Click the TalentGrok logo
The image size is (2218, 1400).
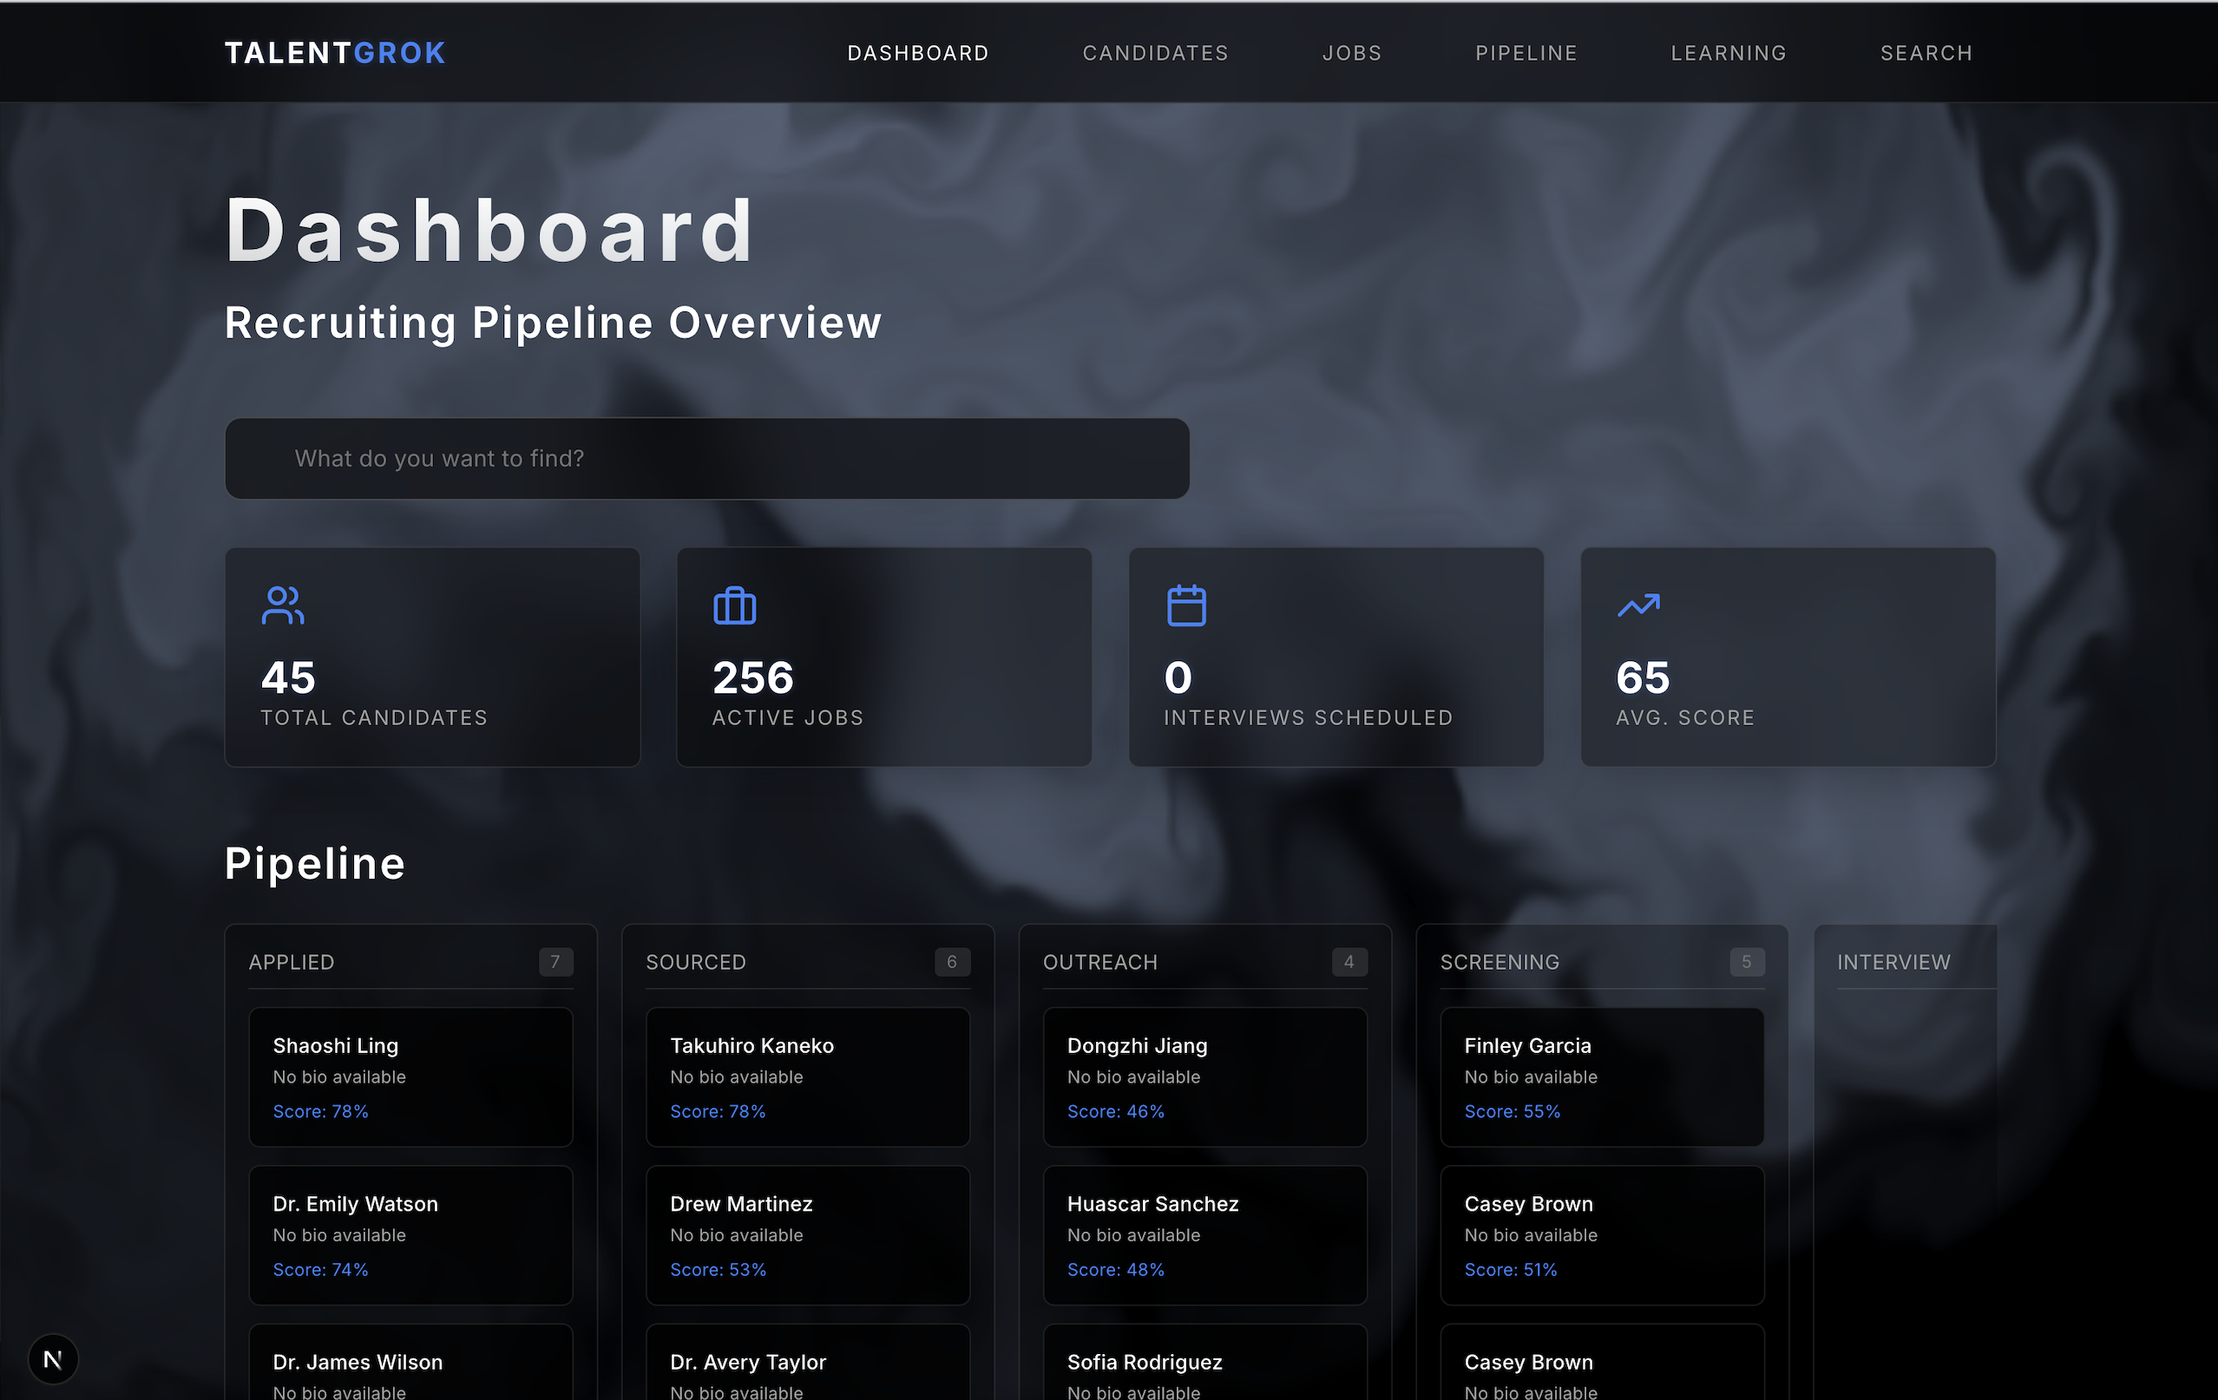coord(335,54)
